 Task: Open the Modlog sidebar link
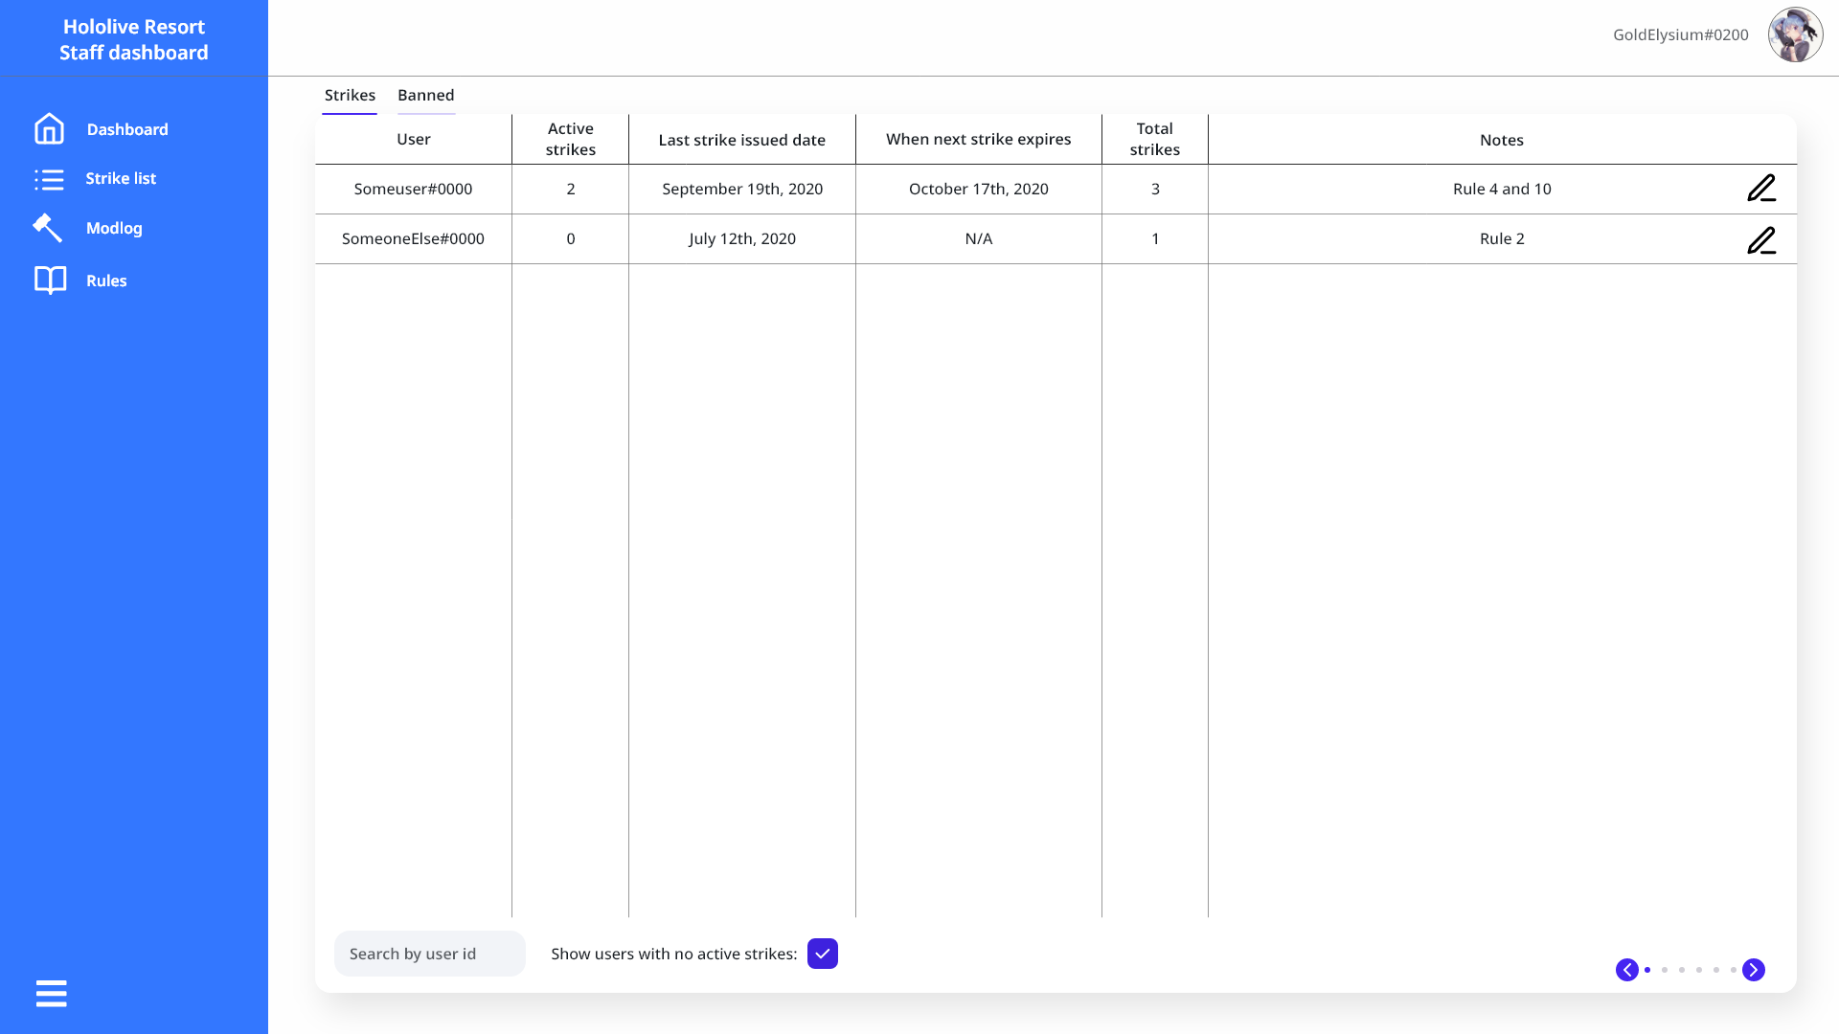(114, 228)
